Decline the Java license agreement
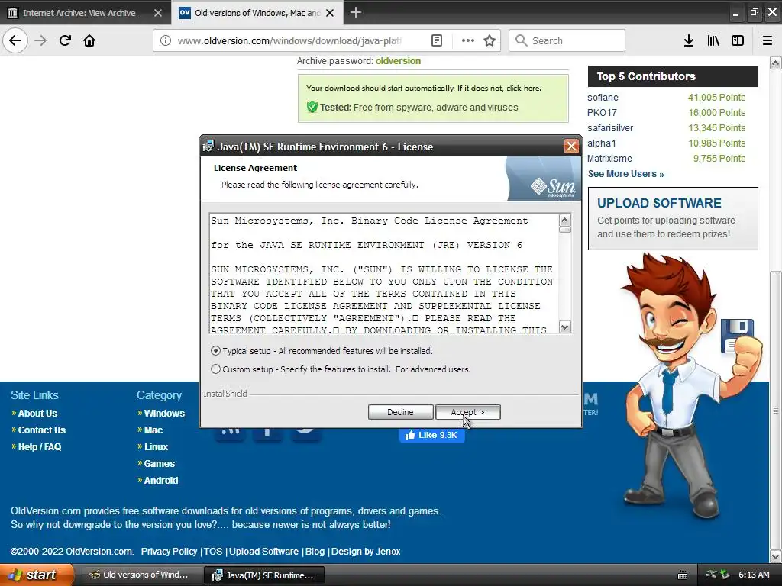The width and height of the screenshot is (782, 586). point(400,412)
